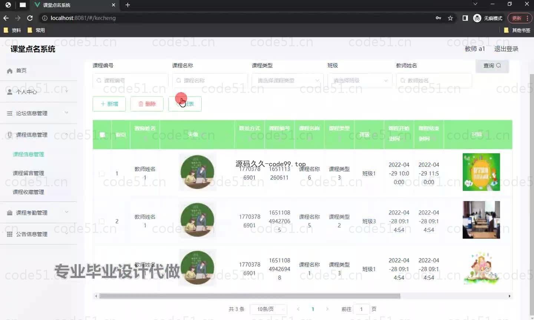Collapse the 课程信息管理 menu

[39, 134]
